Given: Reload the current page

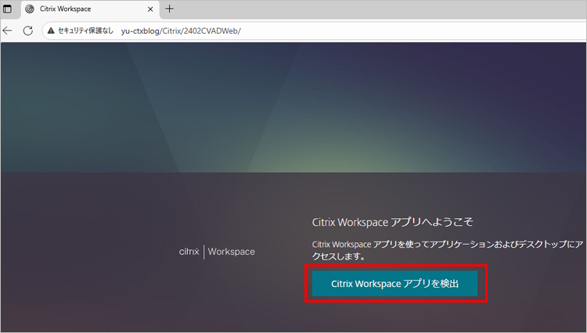Looking at the screenshot, I should coord(27,30).
